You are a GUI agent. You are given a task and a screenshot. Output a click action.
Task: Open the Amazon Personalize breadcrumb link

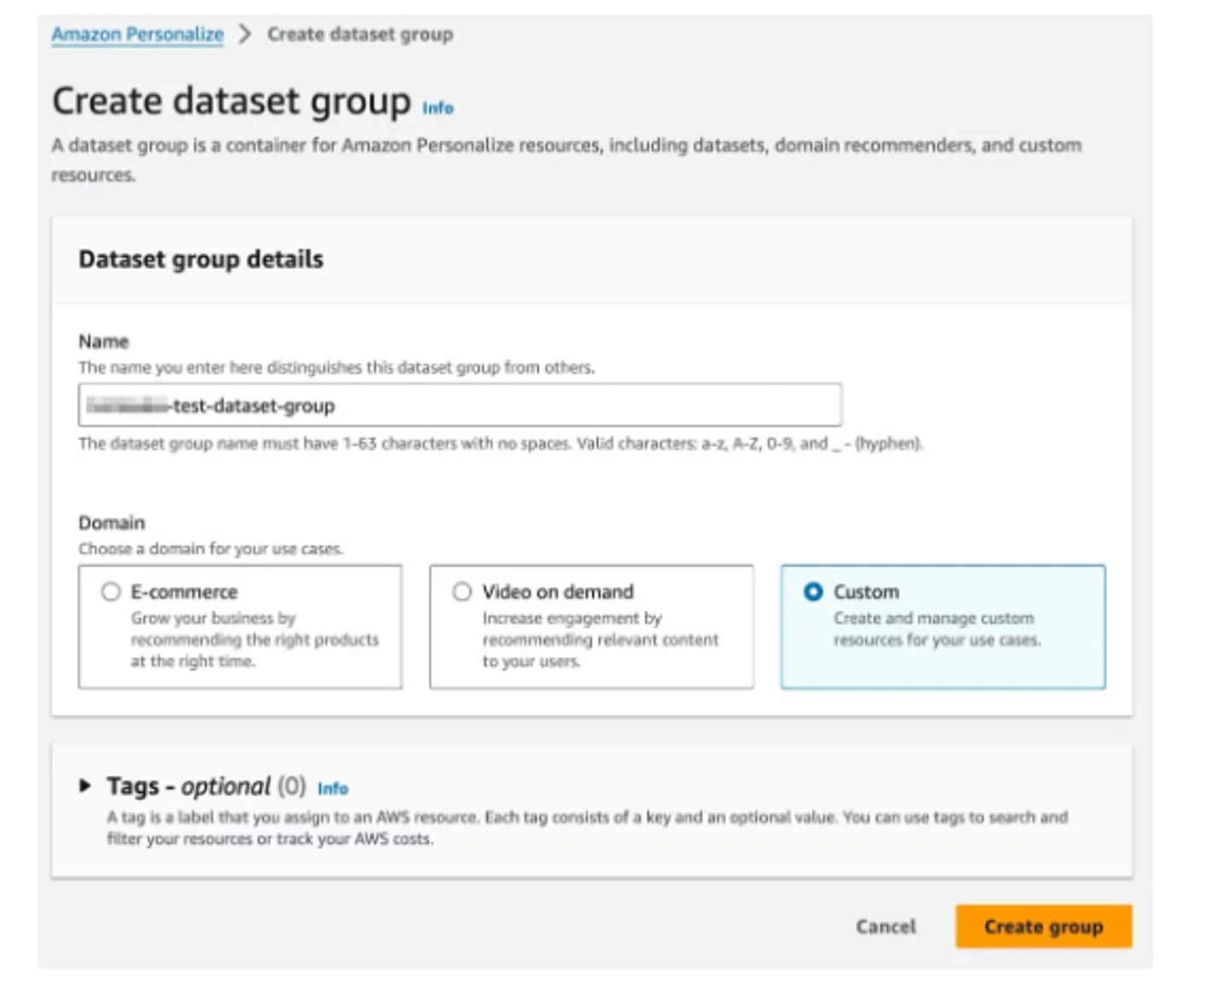click(x=138, y=35)
